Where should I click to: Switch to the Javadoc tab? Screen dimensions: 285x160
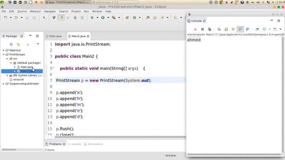click(x=75, y=144)
